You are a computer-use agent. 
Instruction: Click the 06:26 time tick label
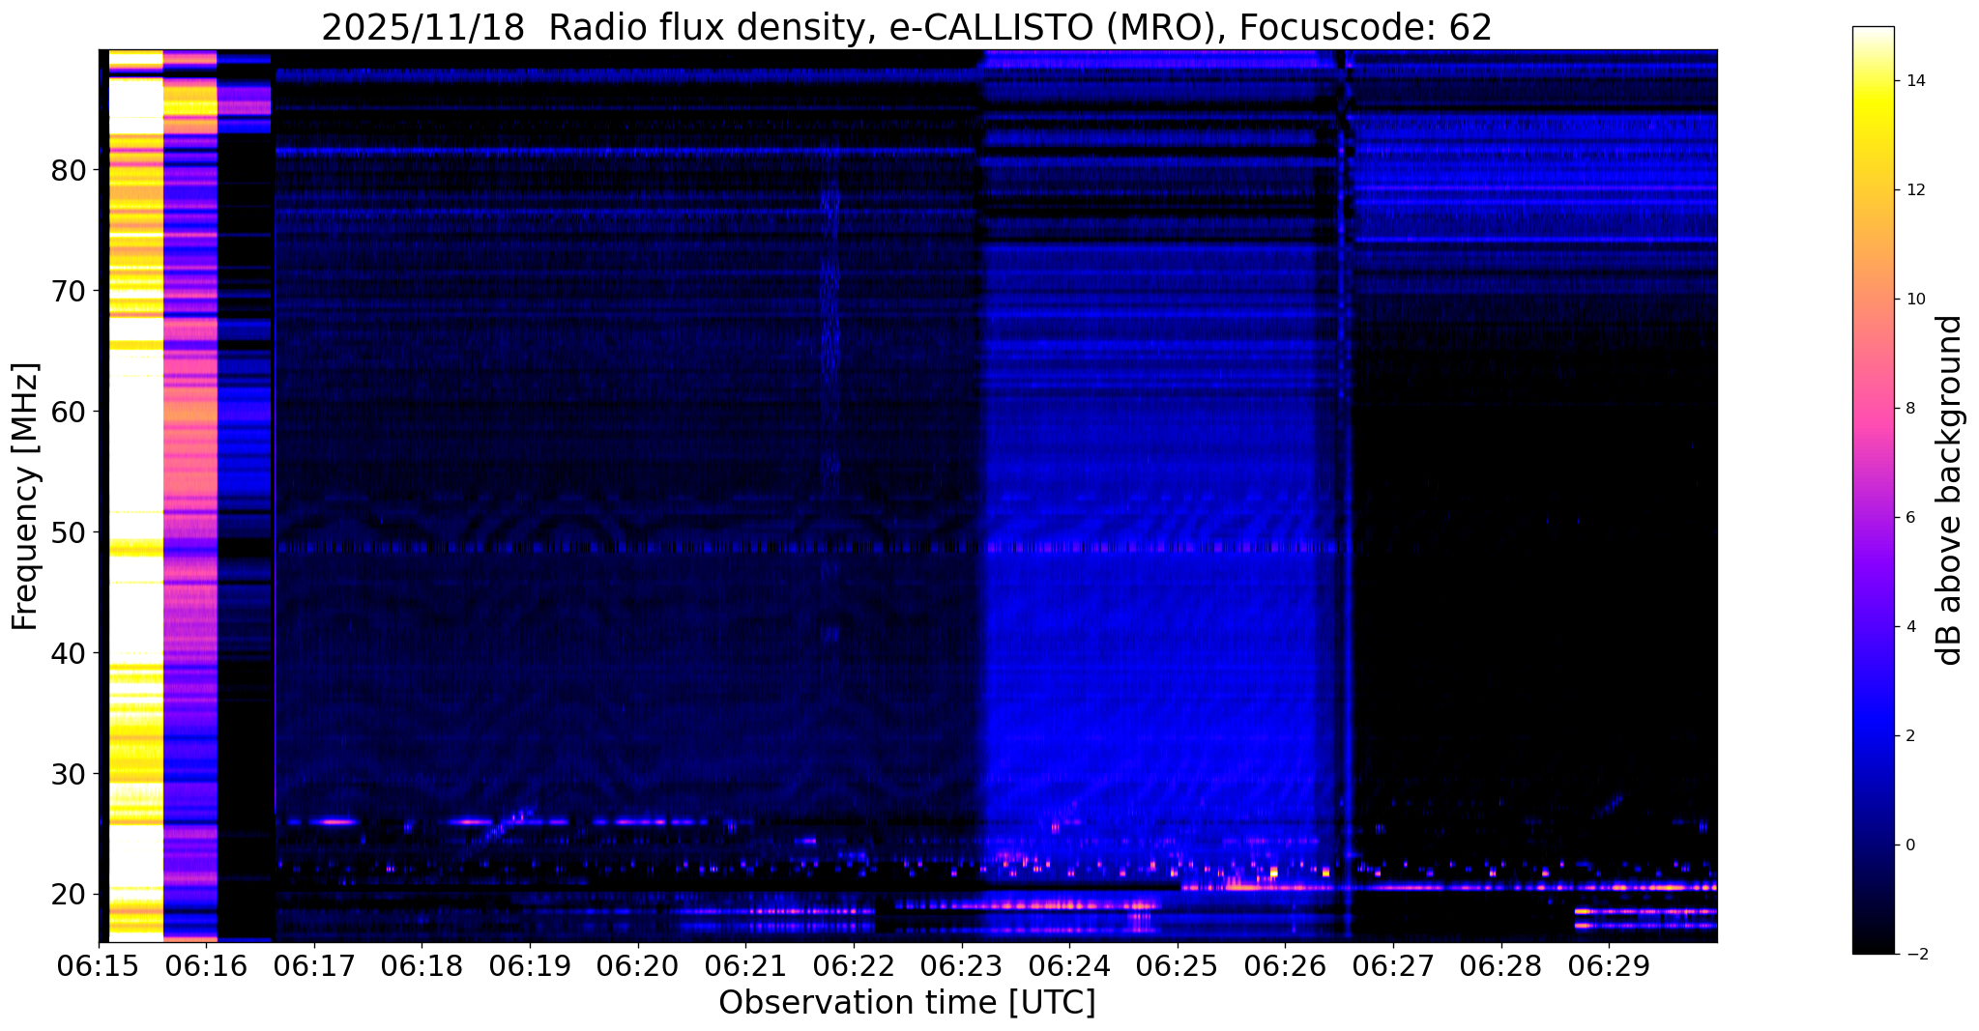pyautogui.click(x=1285, y=964)
